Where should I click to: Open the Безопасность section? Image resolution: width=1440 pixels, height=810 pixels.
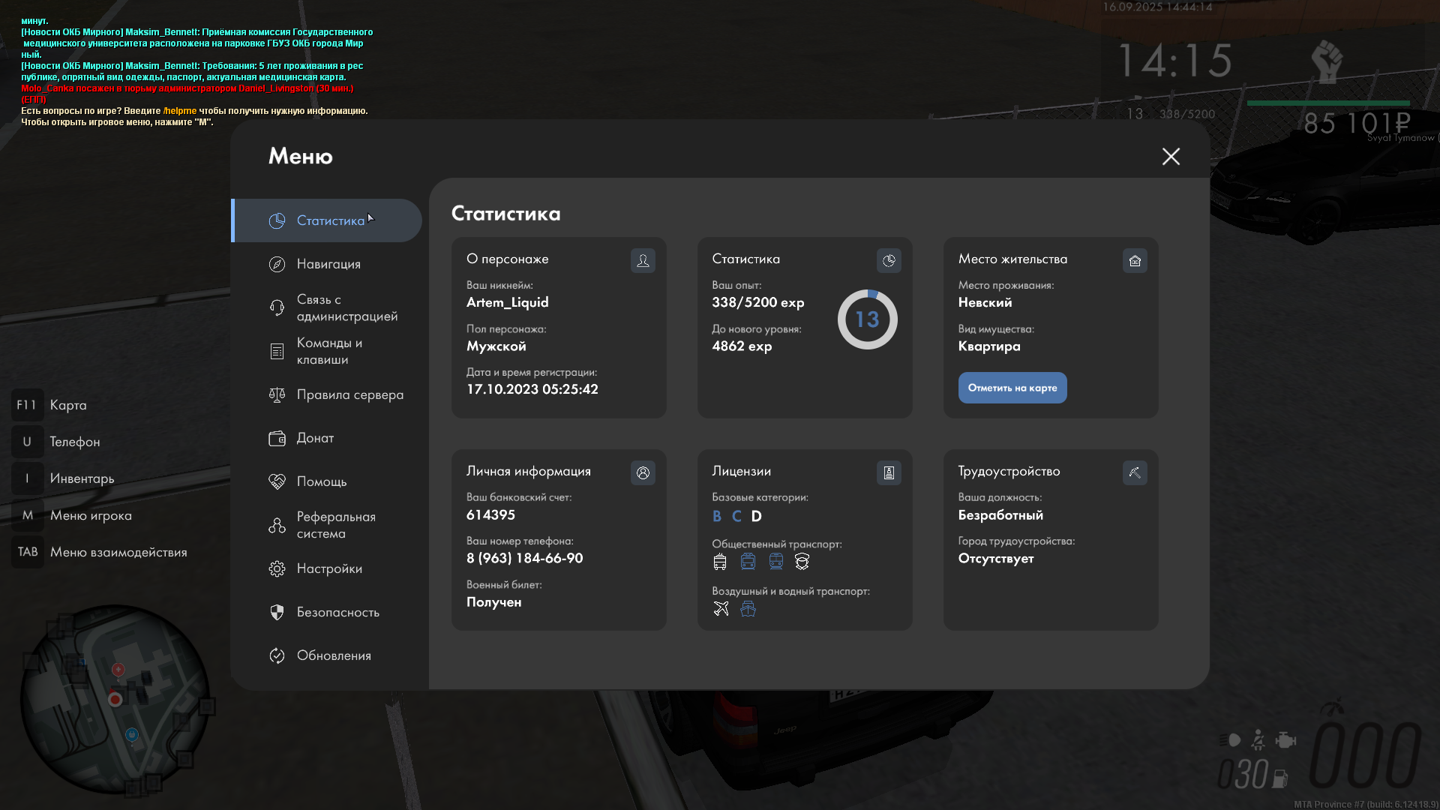(337, 612)
